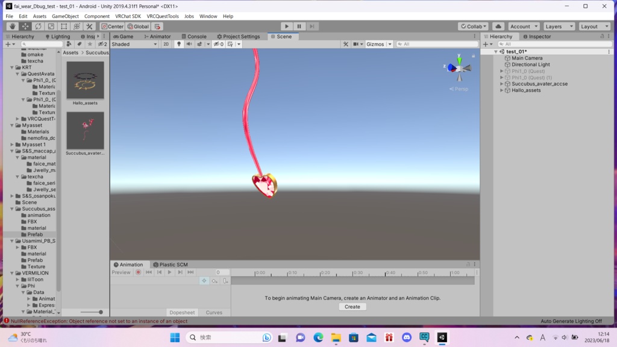617x347 pixels.
Task: Switch Scene view to 2D mode
Action: coord(166,44)
